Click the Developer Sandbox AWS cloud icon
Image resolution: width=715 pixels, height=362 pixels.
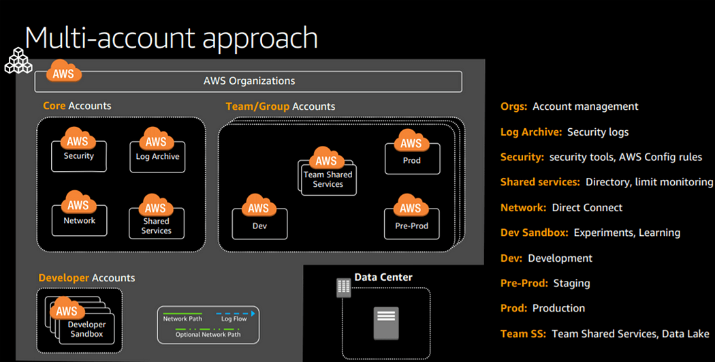click(67, 310)
